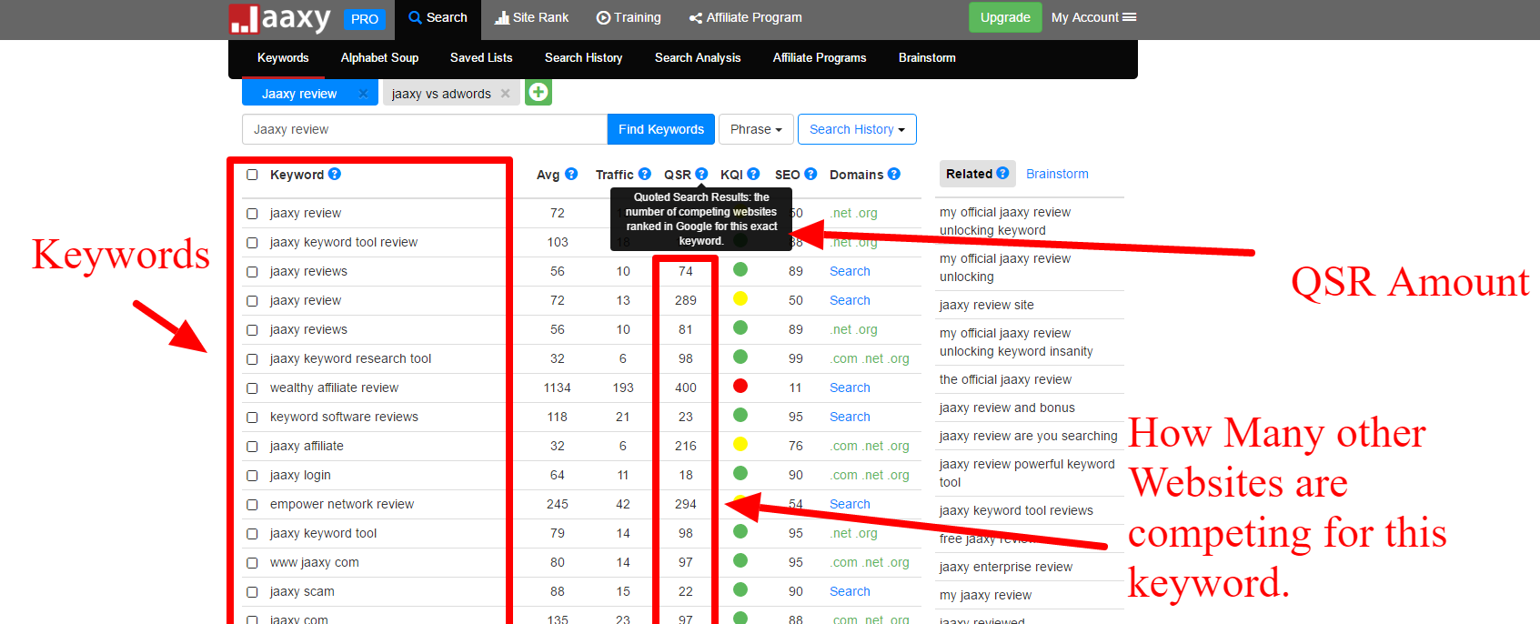The height and width of the screenshot is (624, 1540).
Task: Open the Search magnifier nav item
Action: (438, 17)
